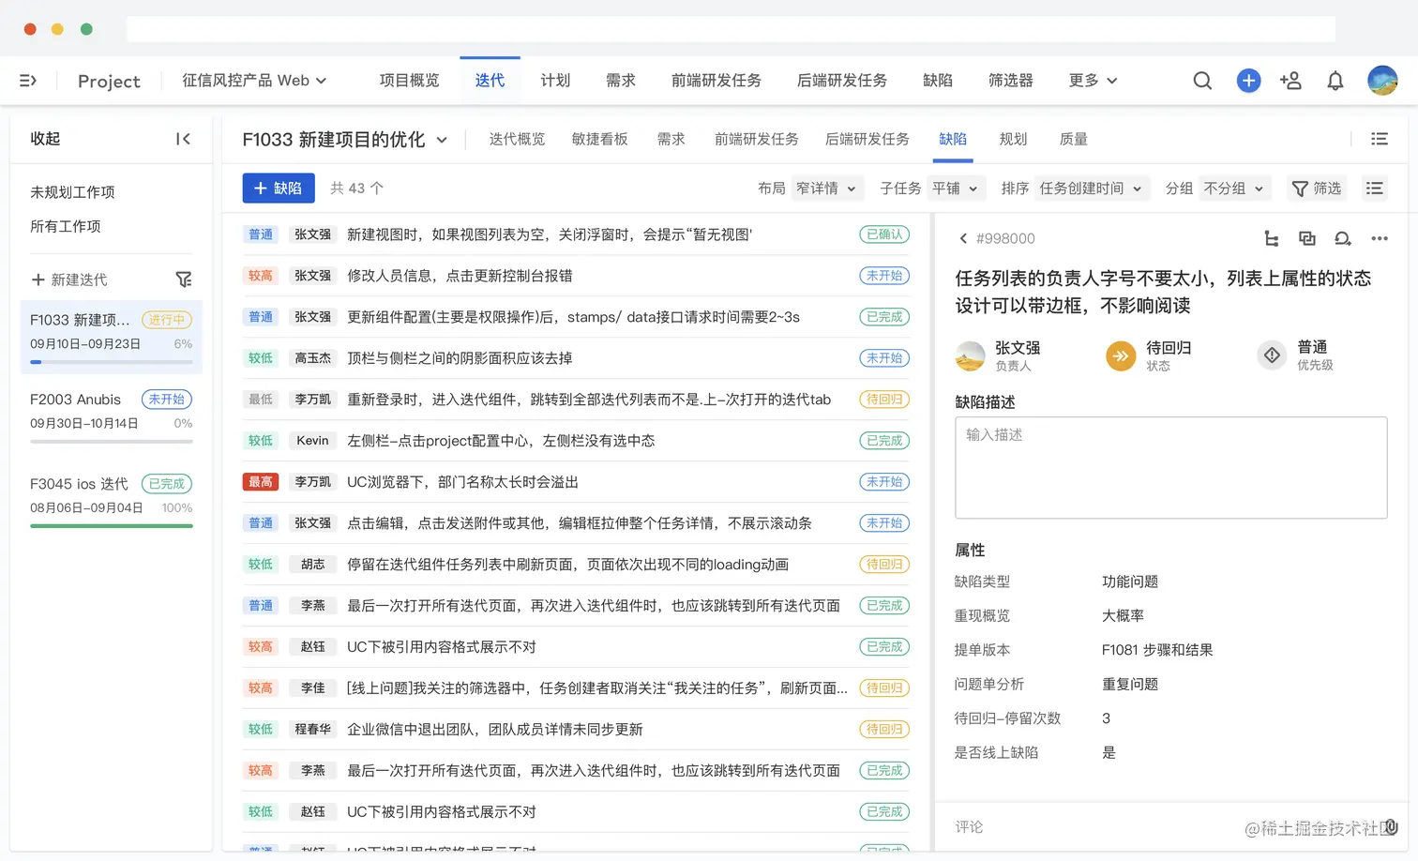Expand the 更多 menu in top navigation

1093,81
